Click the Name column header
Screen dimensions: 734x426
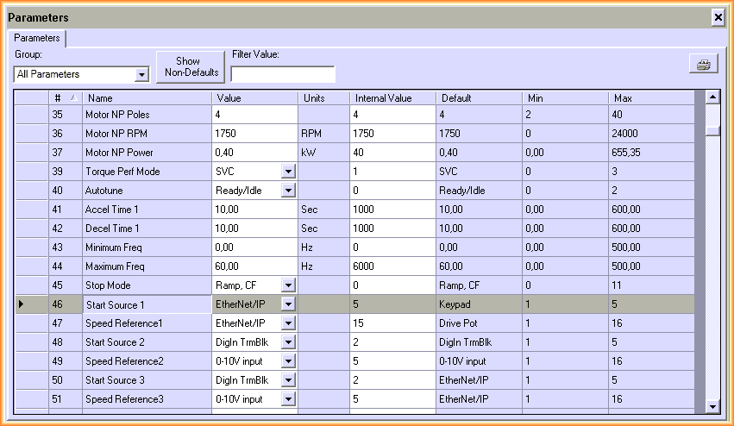(x=147, y=97)
